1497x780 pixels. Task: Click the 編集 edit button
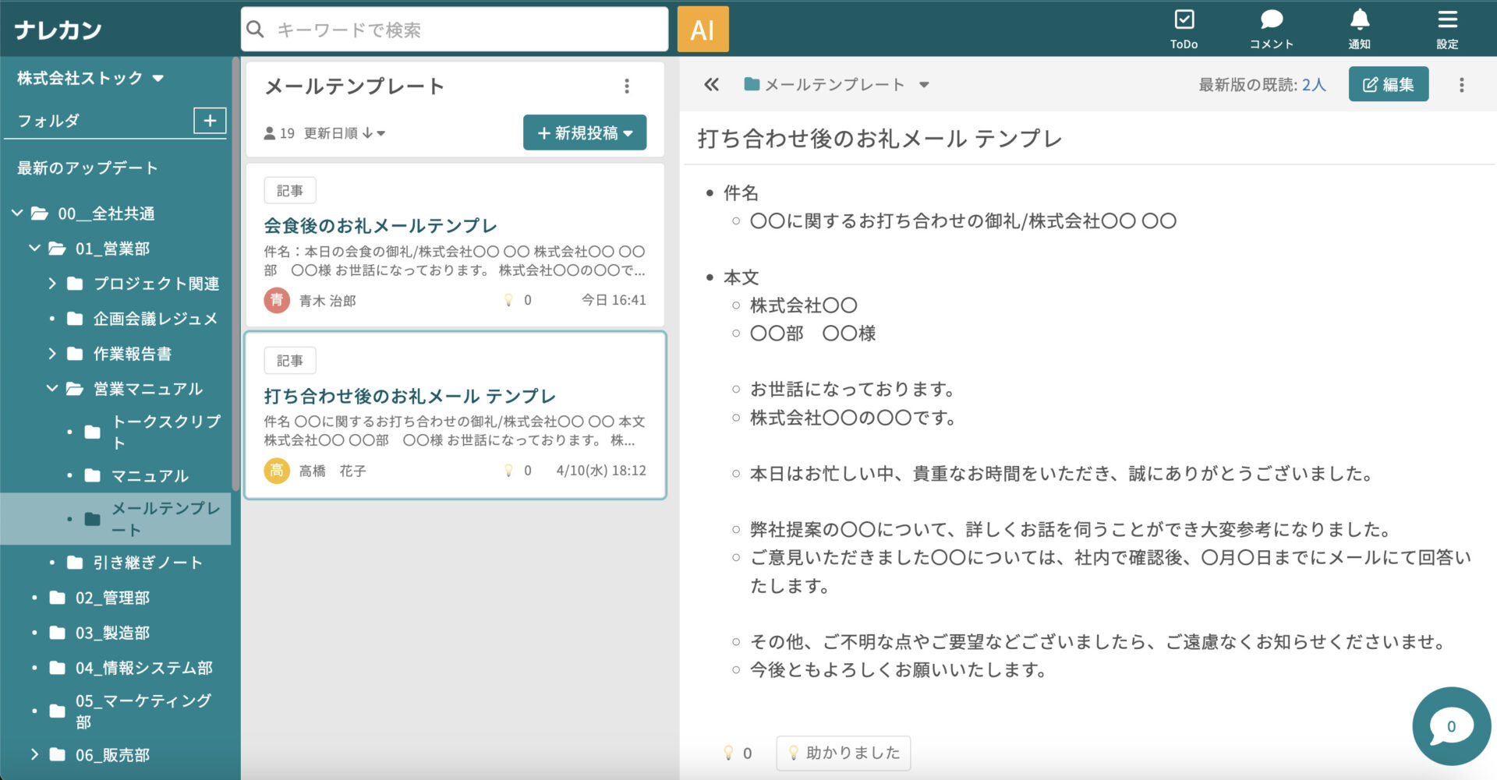point(1389,84)
